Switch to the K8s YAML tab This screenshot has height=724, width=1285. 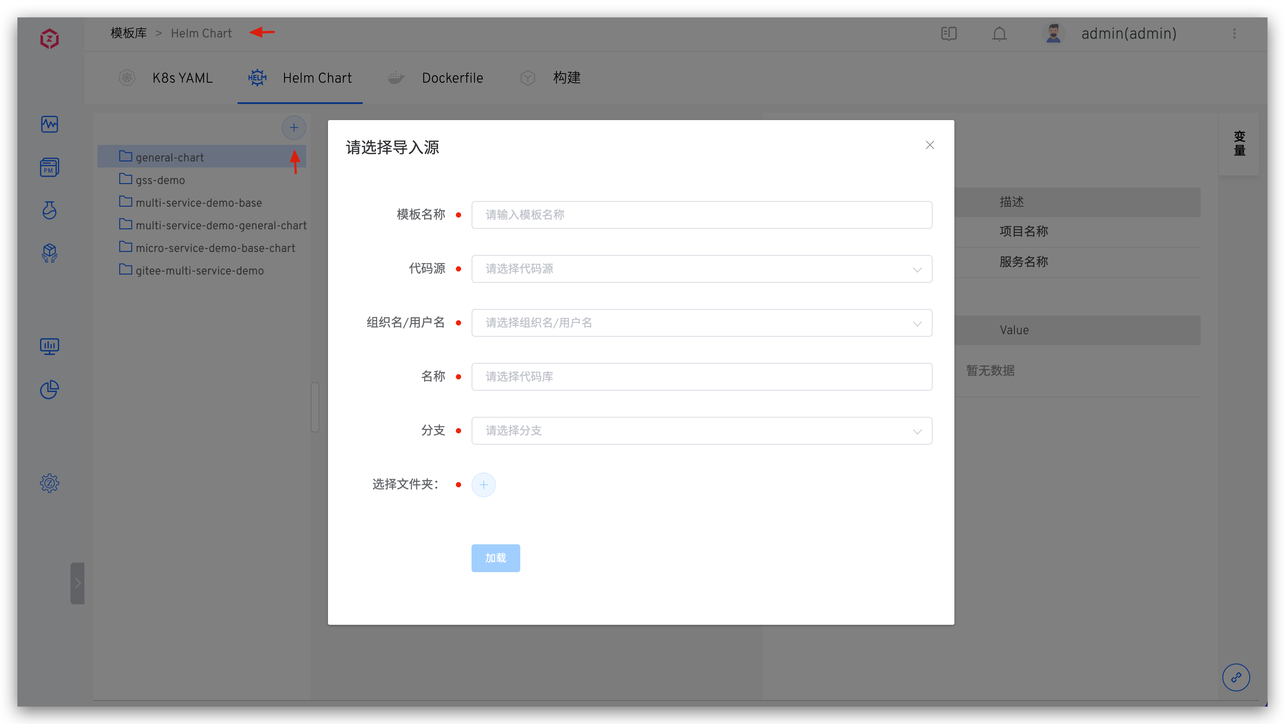pyautogui.click(x=182, y=78)
